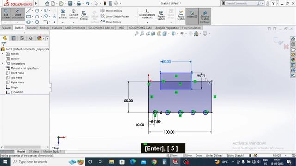Open the Trim Entities dropdown arrow
Viewport: 296px width, 166px height.
pyautogui.click(x=63, y=23)
